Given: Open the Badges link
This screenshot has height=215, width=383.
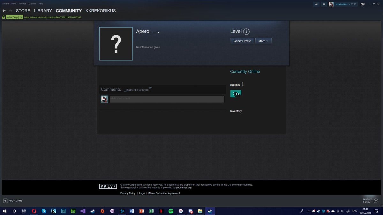Looking at the screenshot, I should pyautogui.click(x=235, y=85).
